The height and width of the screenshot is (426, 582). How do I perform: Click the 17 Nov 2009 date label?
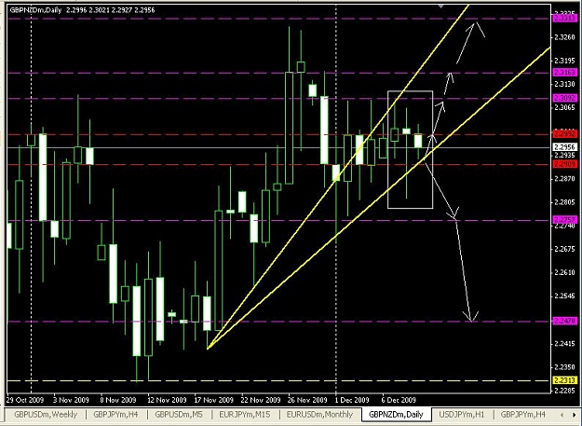pos(213,400)
